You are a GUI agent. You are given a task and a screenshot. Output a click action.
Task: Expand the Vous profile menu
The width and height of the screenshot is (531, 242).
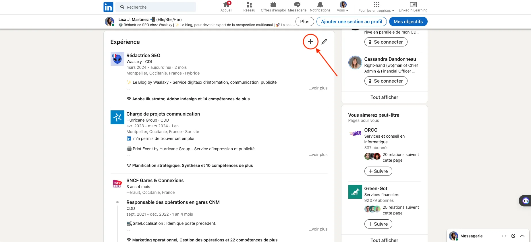point(343,7)
